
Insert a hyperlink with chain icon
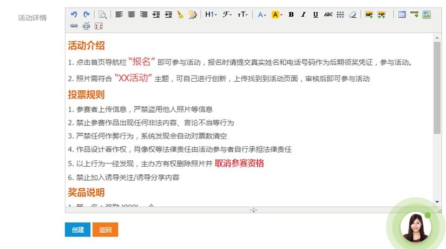click(x=74, y=25)
